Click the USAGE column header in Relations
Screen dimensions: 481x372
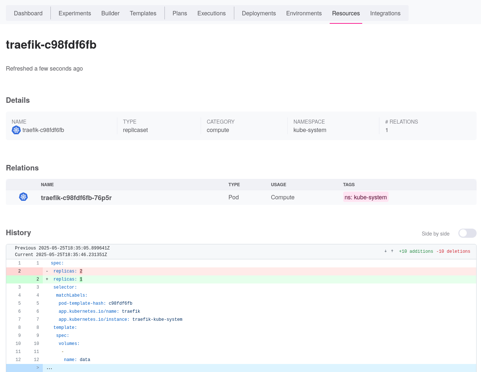click(x=279, y=185)
